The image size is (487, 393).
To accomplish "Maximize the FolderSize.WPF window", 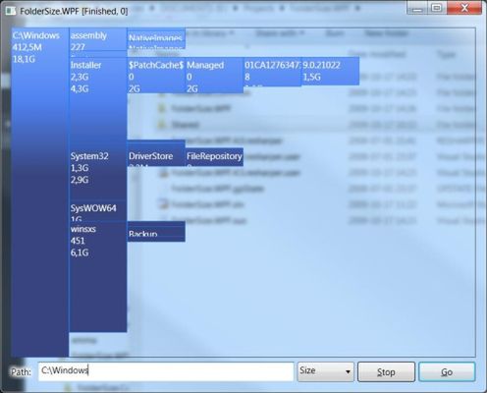I will 437,8.
